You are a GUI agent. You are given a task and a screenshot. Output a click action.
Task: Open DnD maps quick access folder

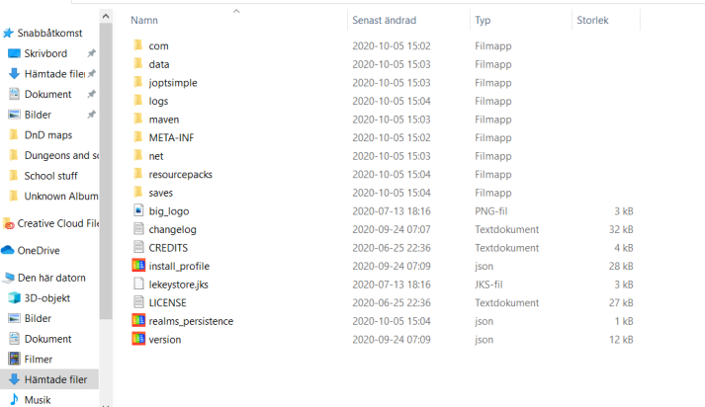point(47,135)
